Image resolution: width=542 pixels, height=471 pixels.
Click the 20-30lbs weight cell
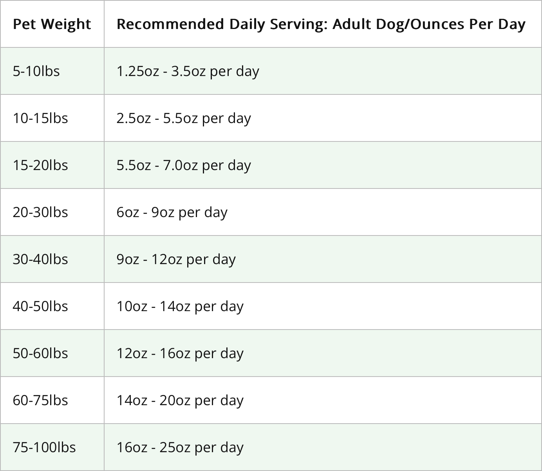pos(40,212)
